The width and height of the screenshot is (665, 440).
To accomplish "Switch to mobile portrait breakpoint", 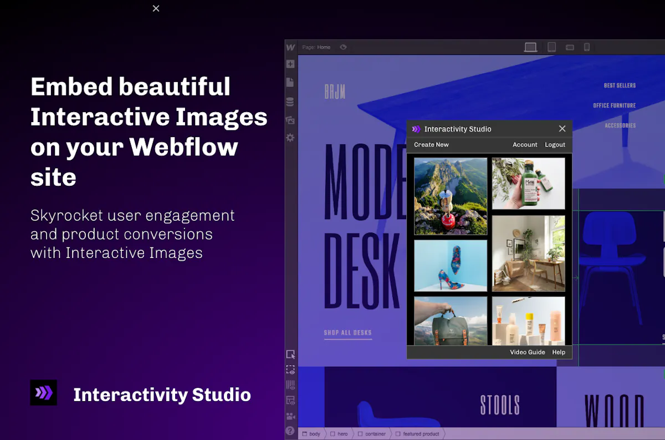I will 587,47.
